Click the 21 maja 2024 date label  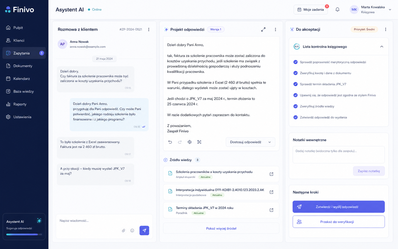click(x=104, y=59)
